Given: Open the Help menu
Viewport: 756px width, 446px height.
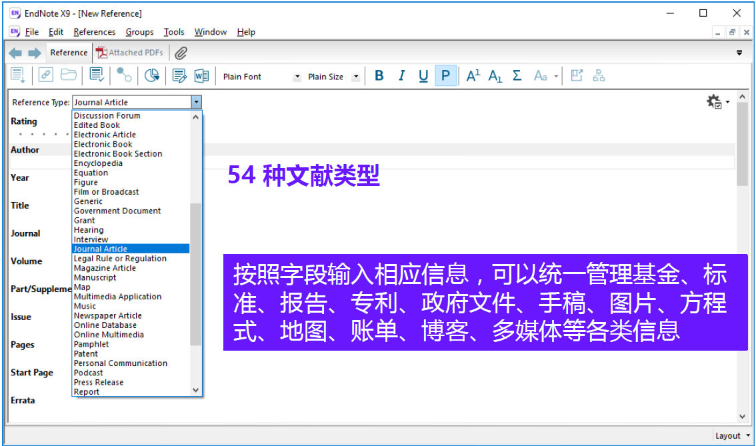Looking at the screenshot, I should point(246,32).
